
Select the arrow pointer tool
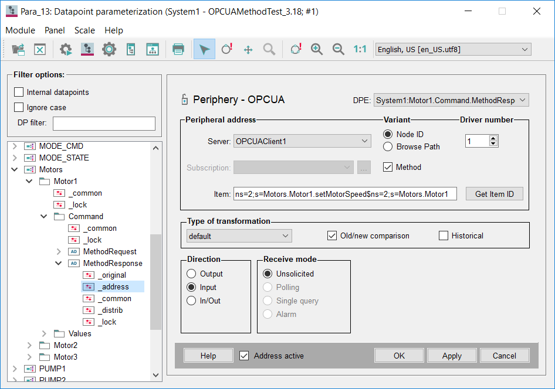204,49
